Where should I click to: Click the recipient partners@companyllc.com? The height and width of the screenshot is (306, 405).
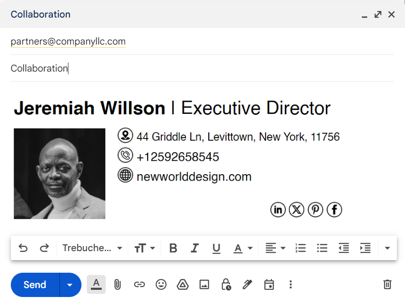pos(68,41)
